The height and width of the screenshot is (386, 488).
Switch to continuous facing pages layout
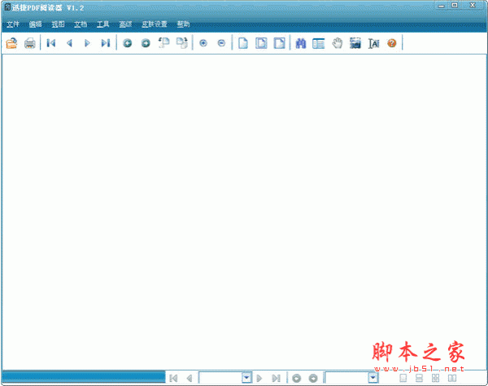pyautogui.click(x=436, y=378)
